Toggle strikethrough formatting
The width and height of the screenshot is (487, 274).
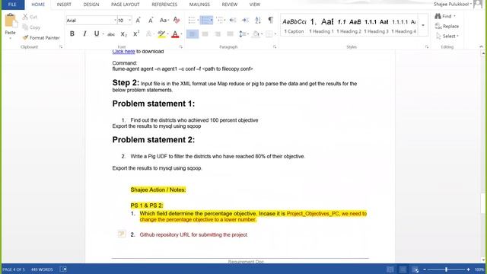pyautogui.click(x=111, y=34)
